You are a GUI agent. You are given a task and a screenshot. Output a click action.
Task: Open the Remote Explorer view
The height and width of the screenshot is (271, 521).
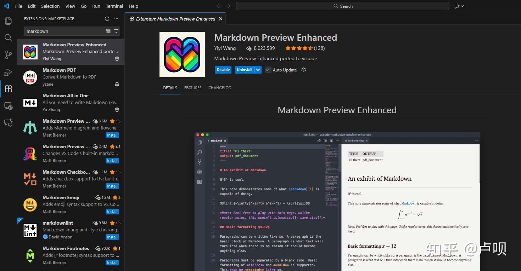[8, 106]
